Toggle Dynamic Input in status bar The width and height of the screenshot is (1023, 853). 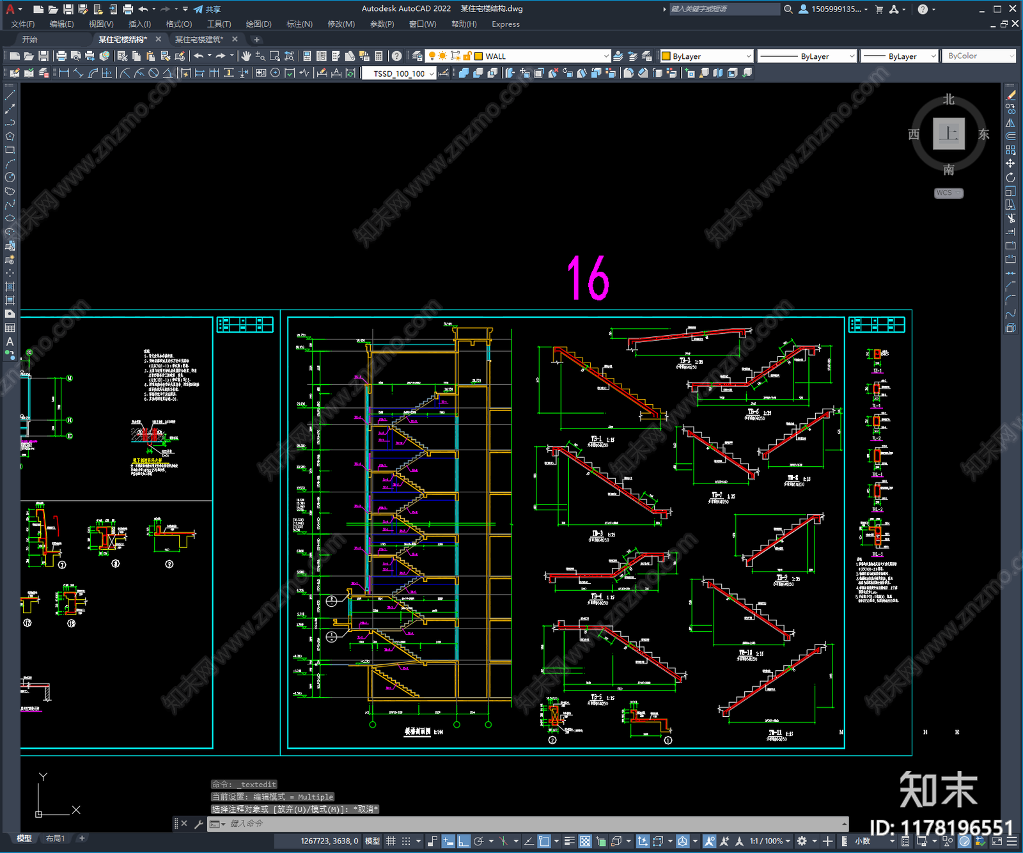[448, 841]
